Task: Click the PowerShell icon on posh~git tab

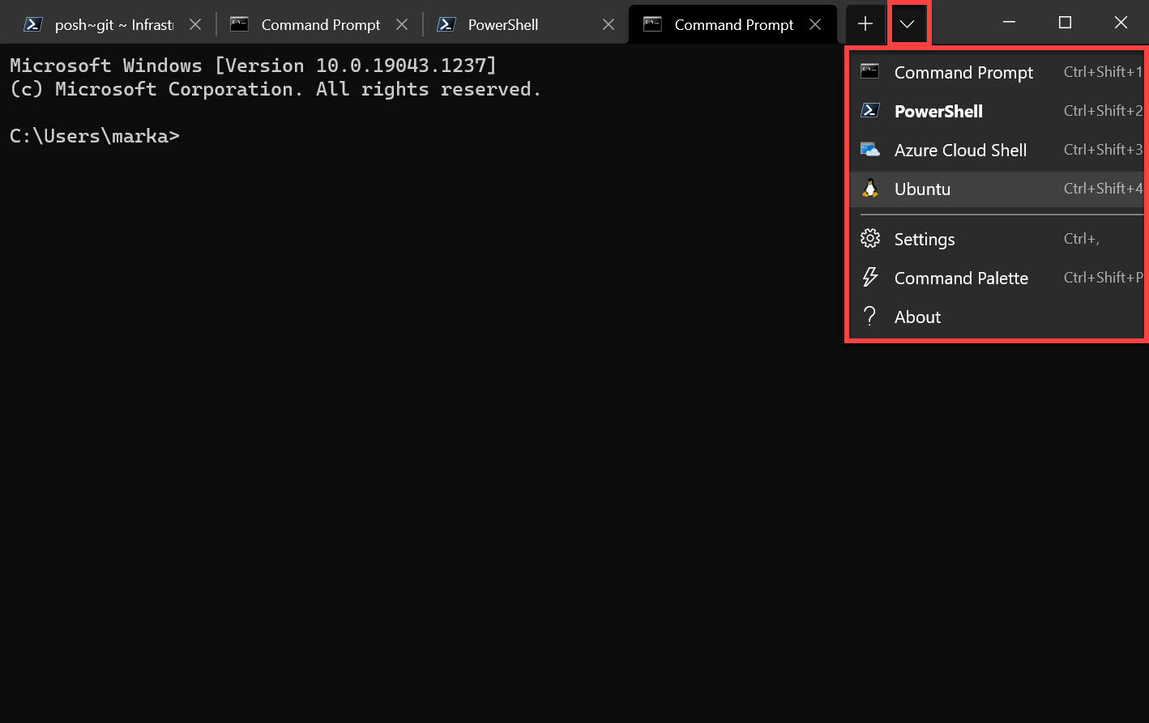Action: tap(32, 24)
